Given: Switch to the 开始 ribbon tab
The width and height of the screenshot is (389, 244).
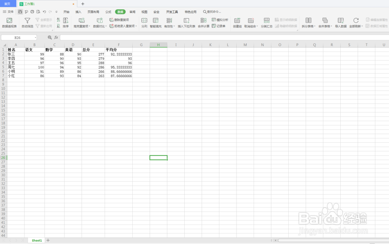Looking at the screenshot, I should (66, 12).
